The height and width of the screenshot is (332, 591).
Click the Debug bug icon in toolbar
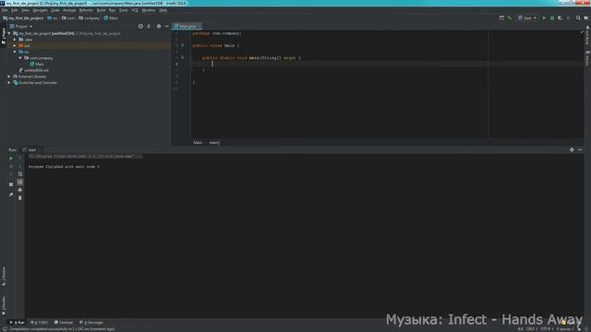click(x=552, y=18)
